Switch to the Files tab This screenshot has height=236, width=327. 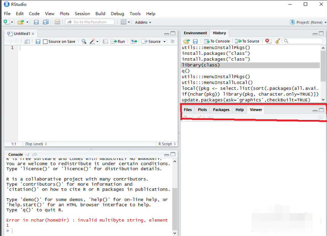[188, 110]
